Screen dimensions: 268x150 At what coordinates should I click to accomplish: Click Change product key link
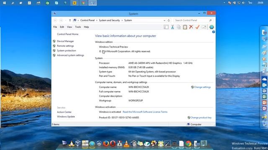201,117
